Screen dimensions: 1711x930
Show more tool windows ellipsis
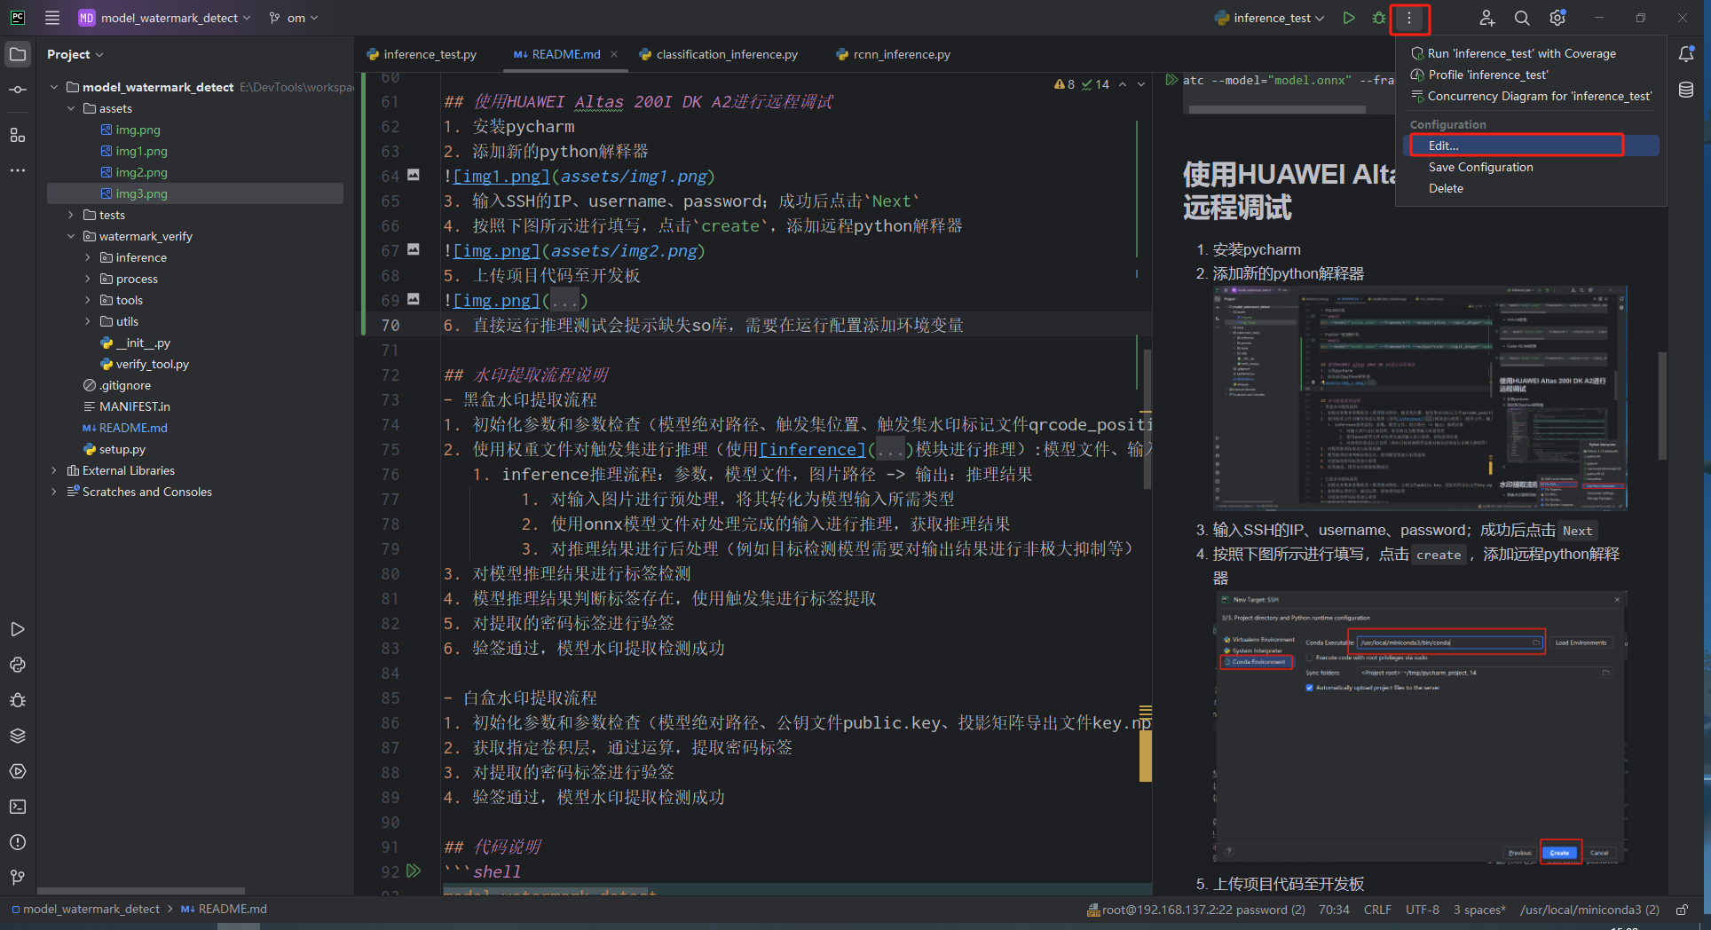coord(18,169)
